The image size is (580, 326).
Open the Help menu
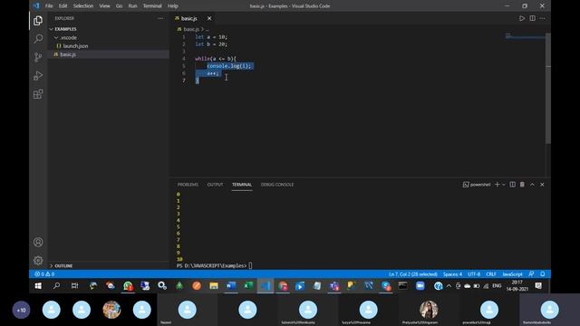pos(173,6)
